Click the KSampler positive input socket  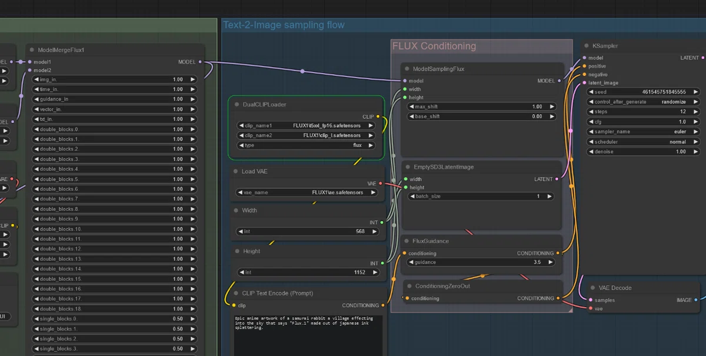pyautogui.click(x=584, y=66)
